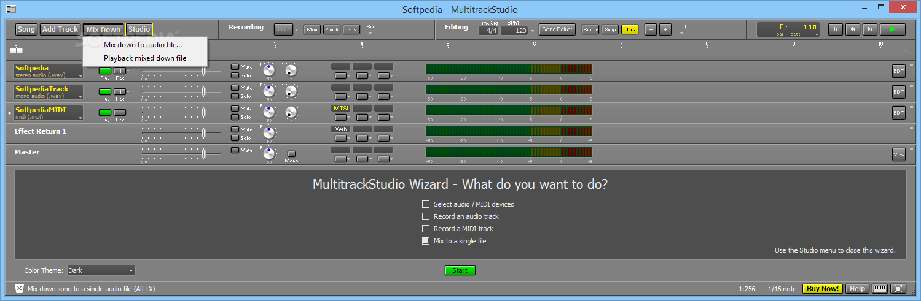This screenshot has width=921, height=301.
Task: Toggle the Snap editing button
Action: [x=610, y=29]
